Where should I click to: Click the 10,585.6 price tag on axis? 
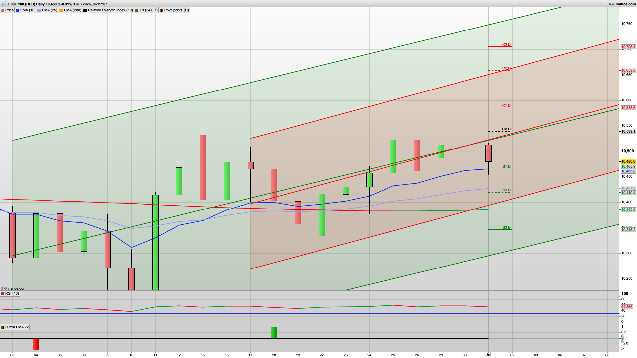628,108
